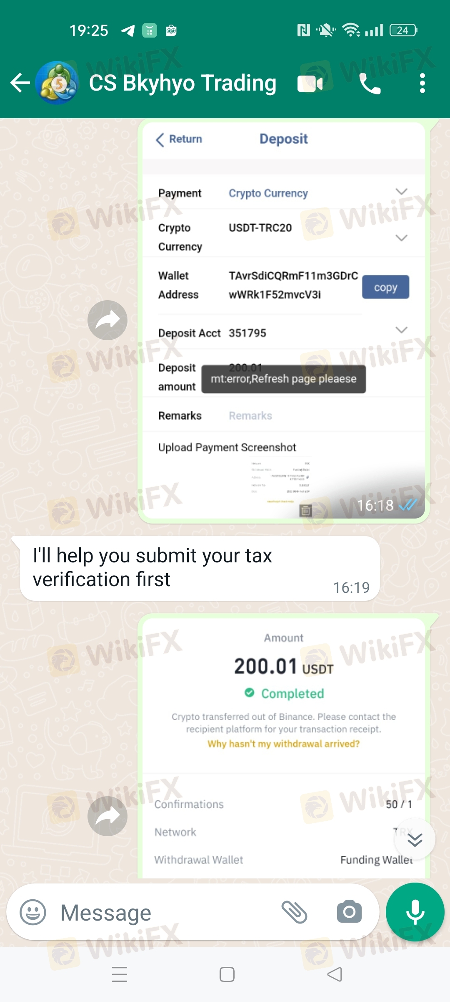
Task: Open the navigation bar menu lines
Action: (x=120, y=974)
